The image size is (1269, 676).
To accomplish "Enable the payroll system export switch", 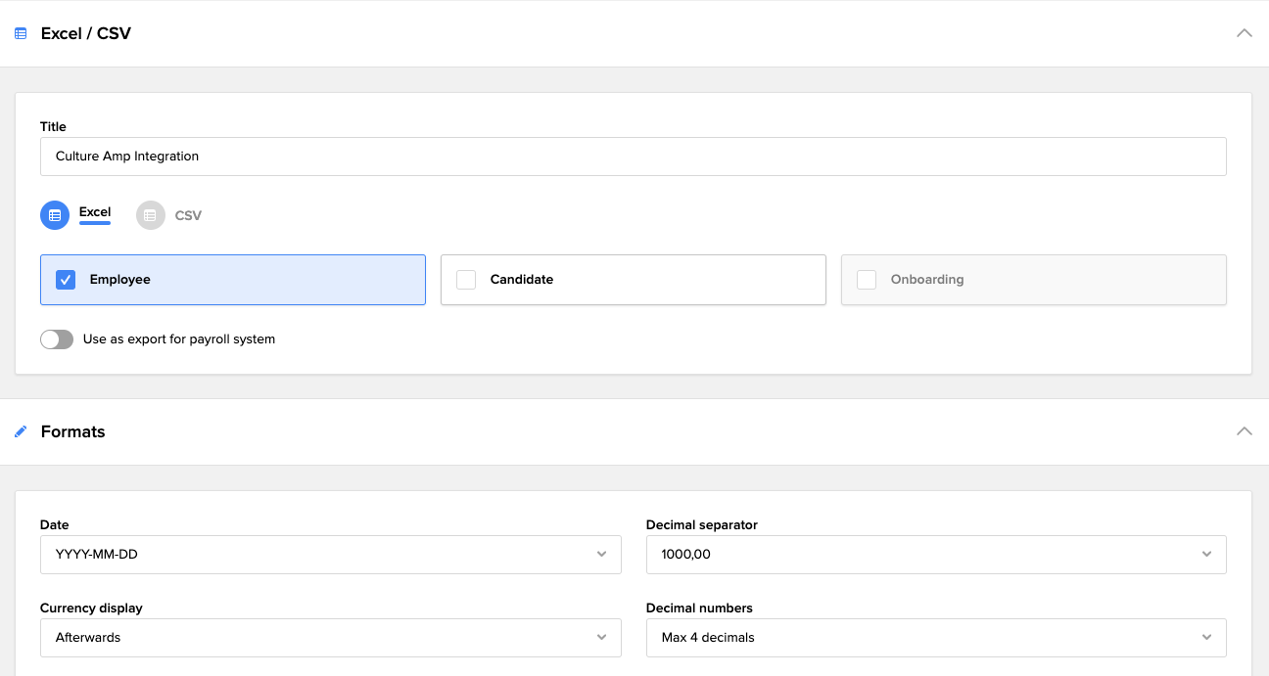I will [57, 339].
